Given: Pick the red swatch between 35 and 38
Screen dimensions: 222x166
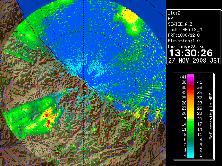Looking at the screenshot, I should coord(191,87).
